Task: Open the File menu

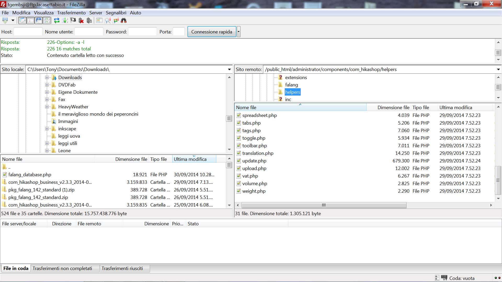Action: click(x=5, y=13)
